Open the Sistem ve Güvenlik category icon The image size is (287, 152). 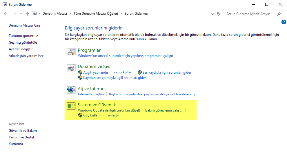click(71, 106)
